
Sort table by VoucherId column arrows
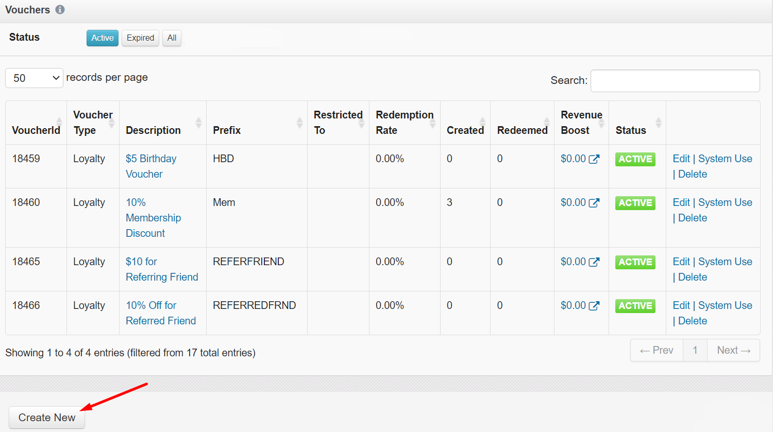59,123
